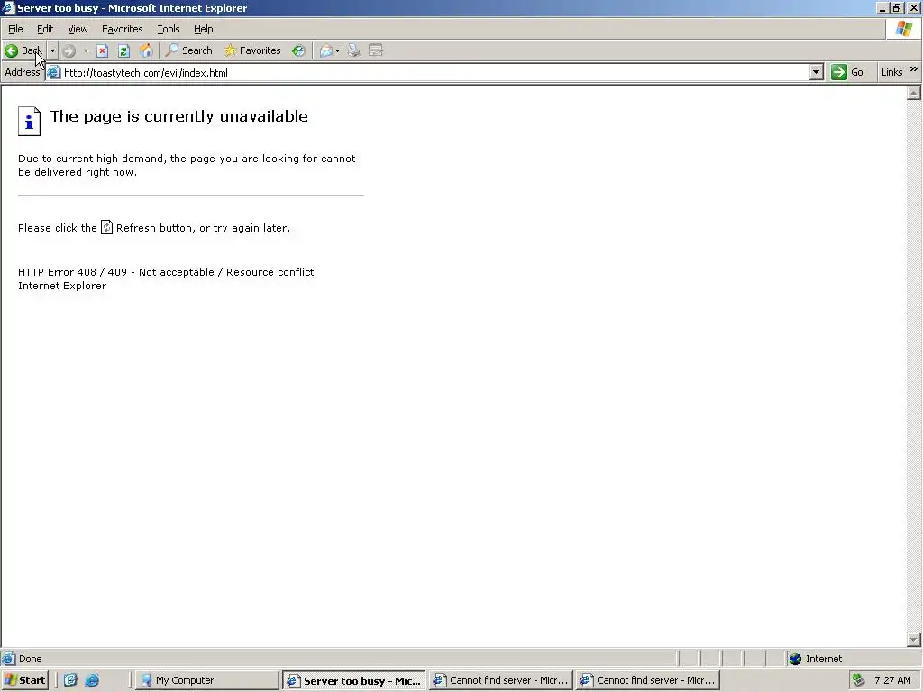The height and width of the screenshot is (692, 923).
Task: Click the Mail envelope icon
Action: coord(325,50)
